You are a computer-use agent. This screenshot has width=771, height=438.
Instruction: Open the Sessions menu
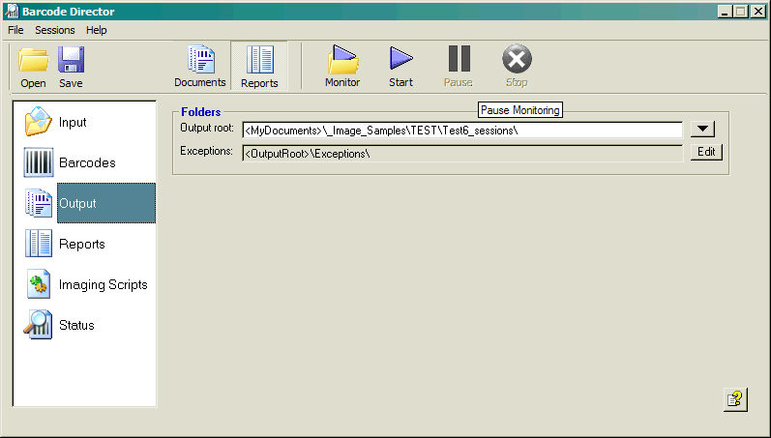54,30
